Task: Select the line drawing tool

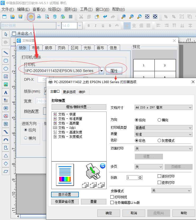Action: click(6, 52)
